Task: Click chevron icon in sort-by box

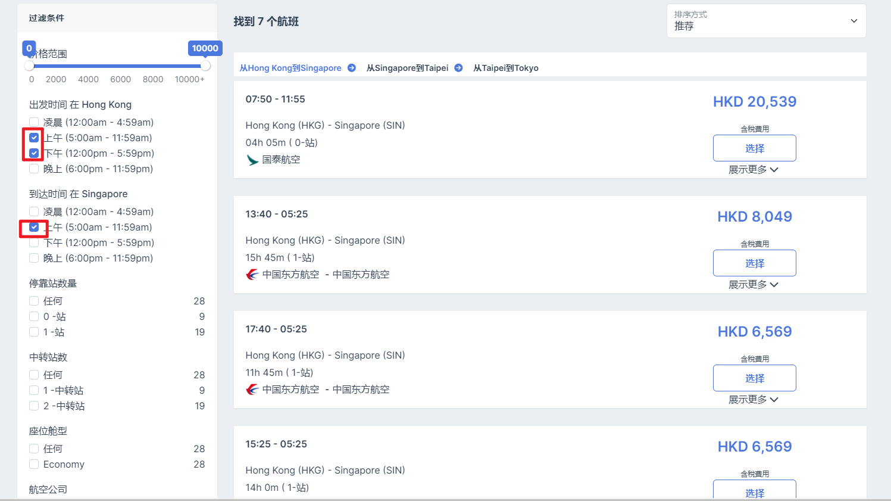Action: [x=854, y=21]
